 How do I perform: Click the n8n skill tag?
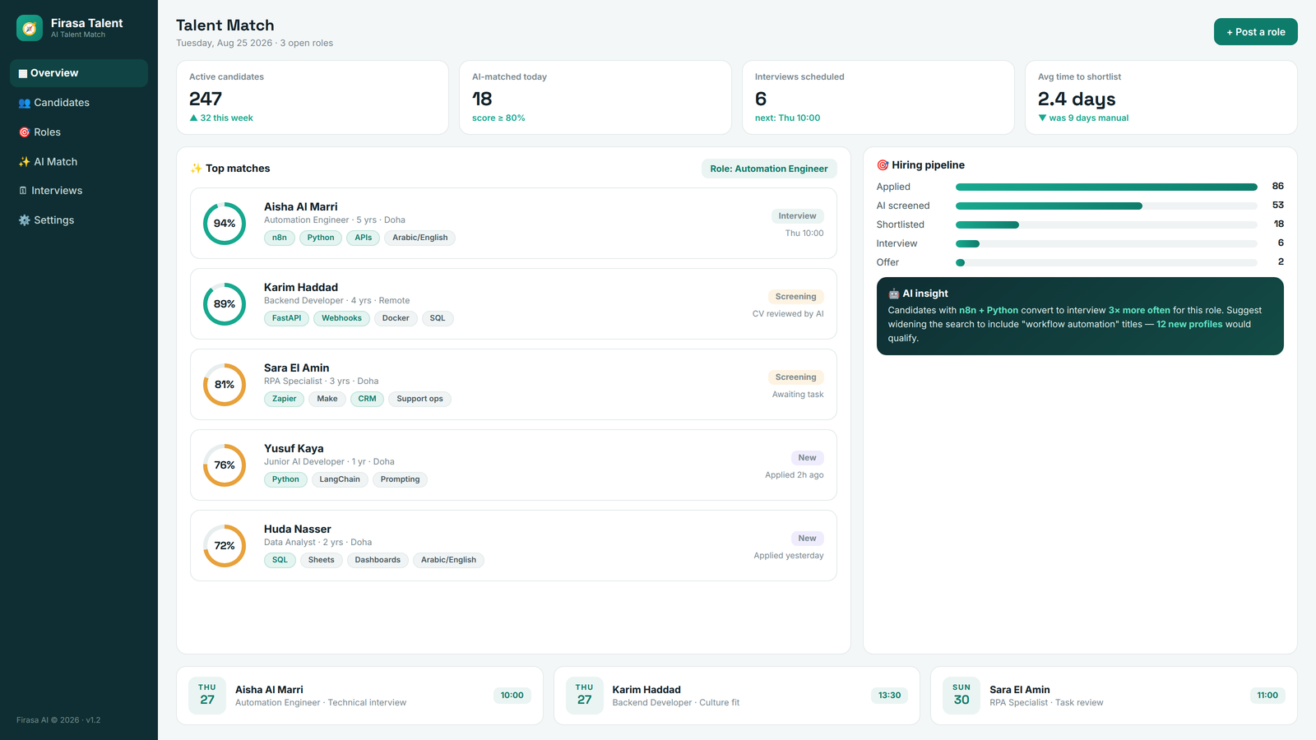point(280,238)
